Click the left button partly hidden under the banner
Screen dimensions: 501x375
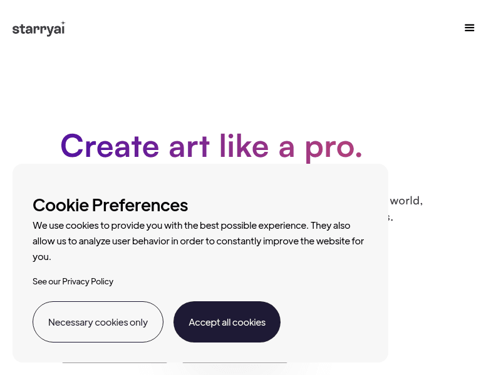(115, 362)
